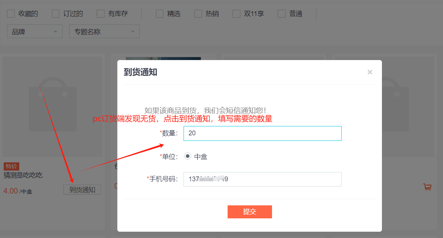Focus the 手机号码 input field
Image resolution: width=443 pixels, height=238 pixels.
(x=262, y=179)
